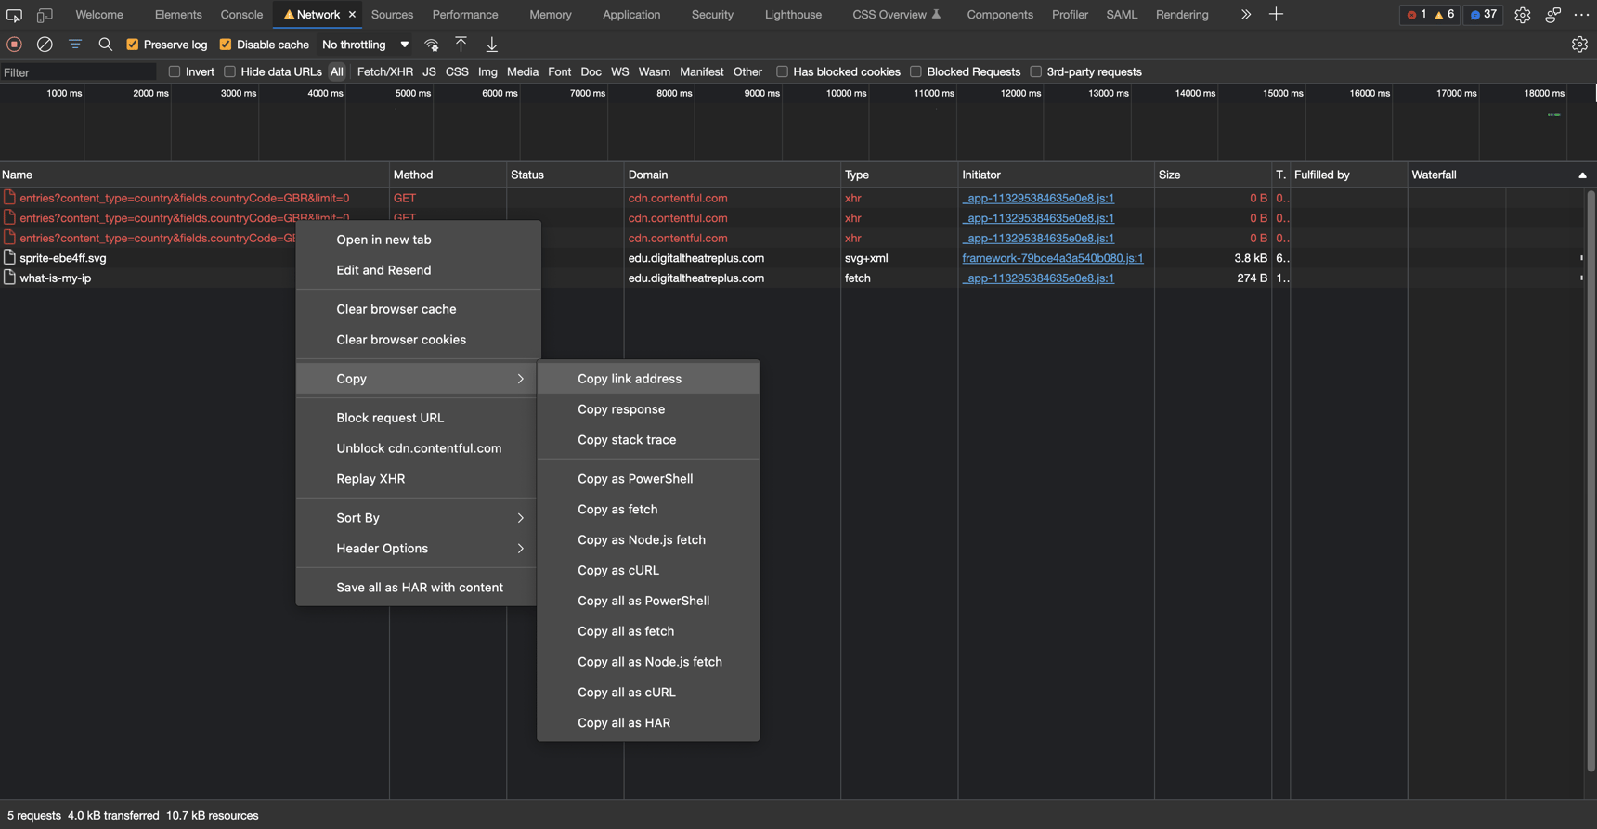Image resolution: width=1597 pixels, height=829 pixels.
Task: Open DevTools settings gear in tab bar
Action: pos(1522,15)
